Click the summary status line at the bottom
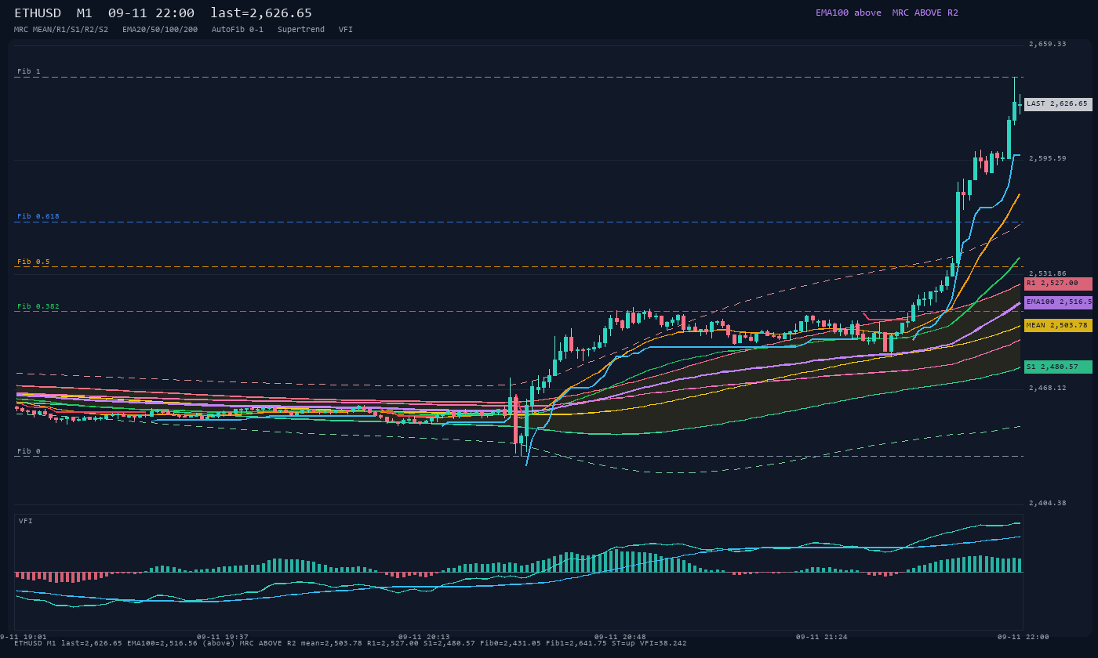The image size is (1098, 658). point(350,644)
